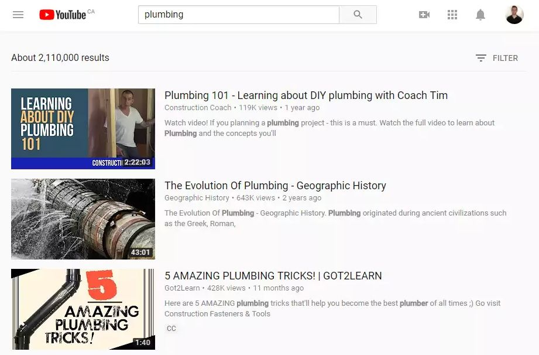The image size is (539, 355).
Task: Open the notifications bell
Action: tap(480, 15)
